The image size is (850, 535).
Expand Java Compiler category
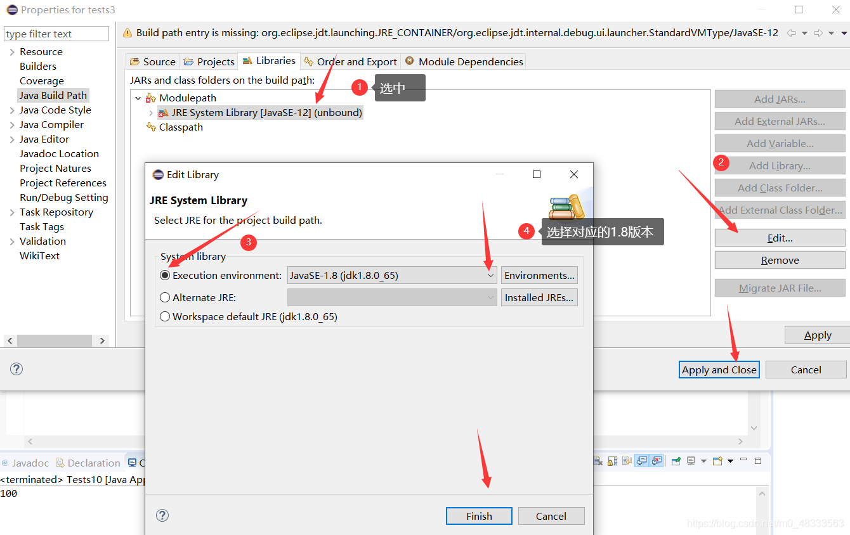tap(12, 125)
